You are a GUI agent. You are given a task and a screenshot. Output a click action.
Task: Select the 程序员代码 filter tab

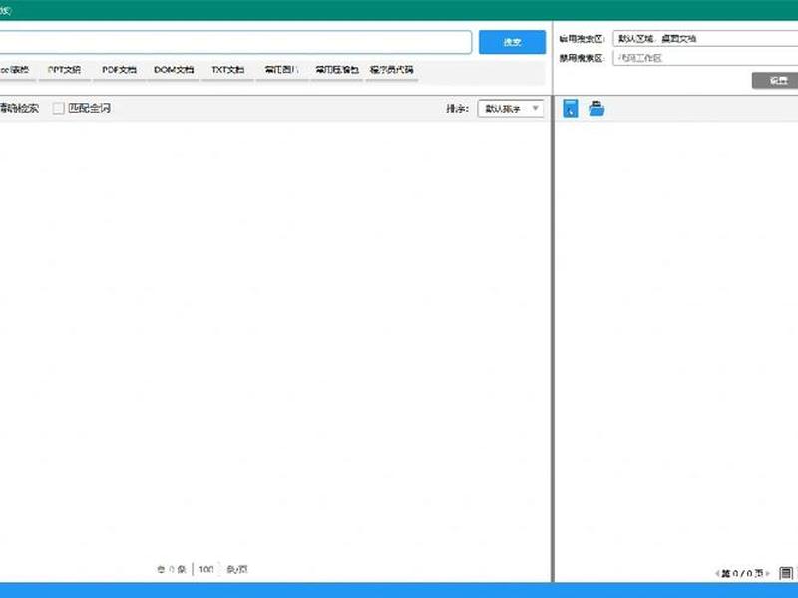(391, 70)
